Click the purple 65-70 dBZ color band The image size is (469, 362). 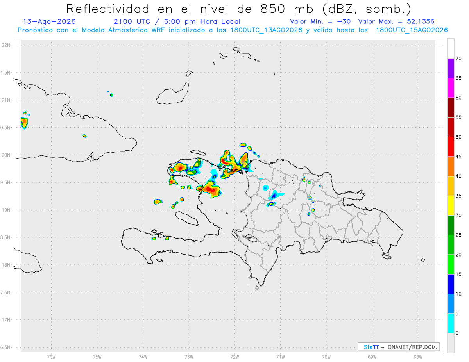point(451,68)
